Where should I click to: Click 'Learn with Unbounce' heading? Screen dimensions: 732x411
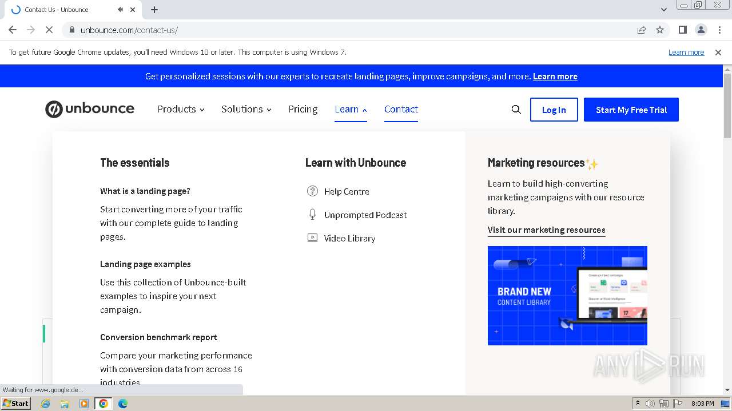356,163
